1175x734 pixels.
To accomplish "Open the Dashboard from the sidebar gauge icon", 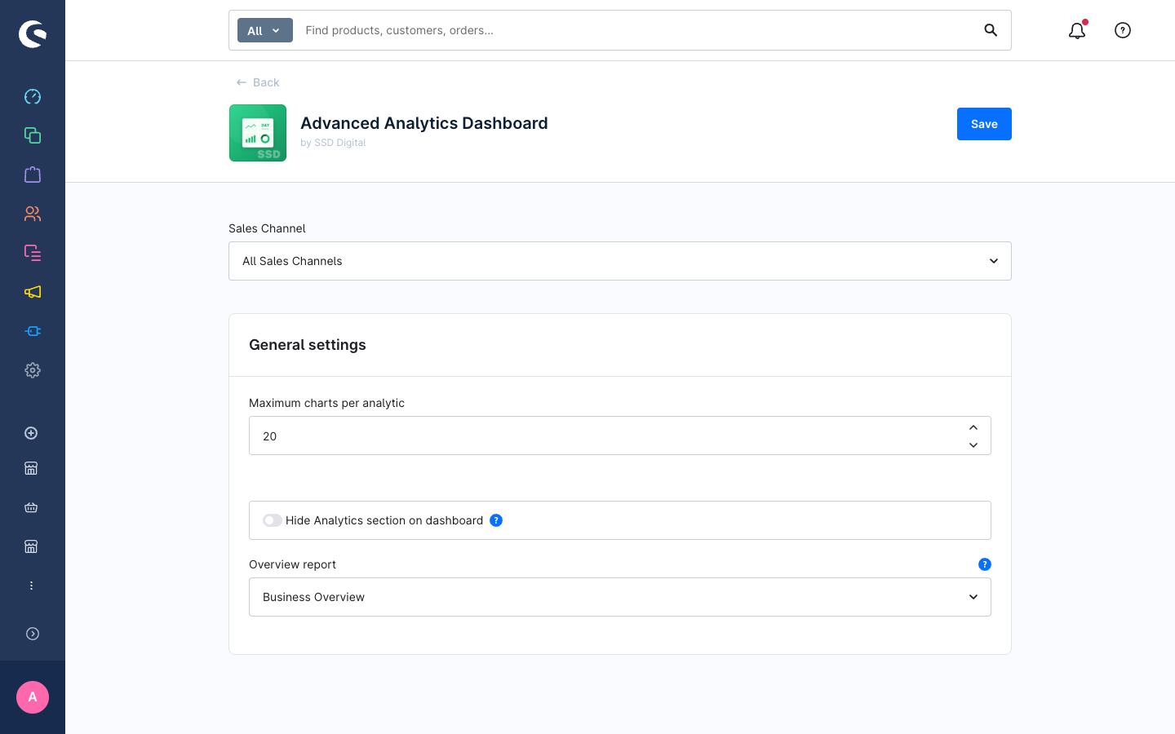I will tap(33, 96).
